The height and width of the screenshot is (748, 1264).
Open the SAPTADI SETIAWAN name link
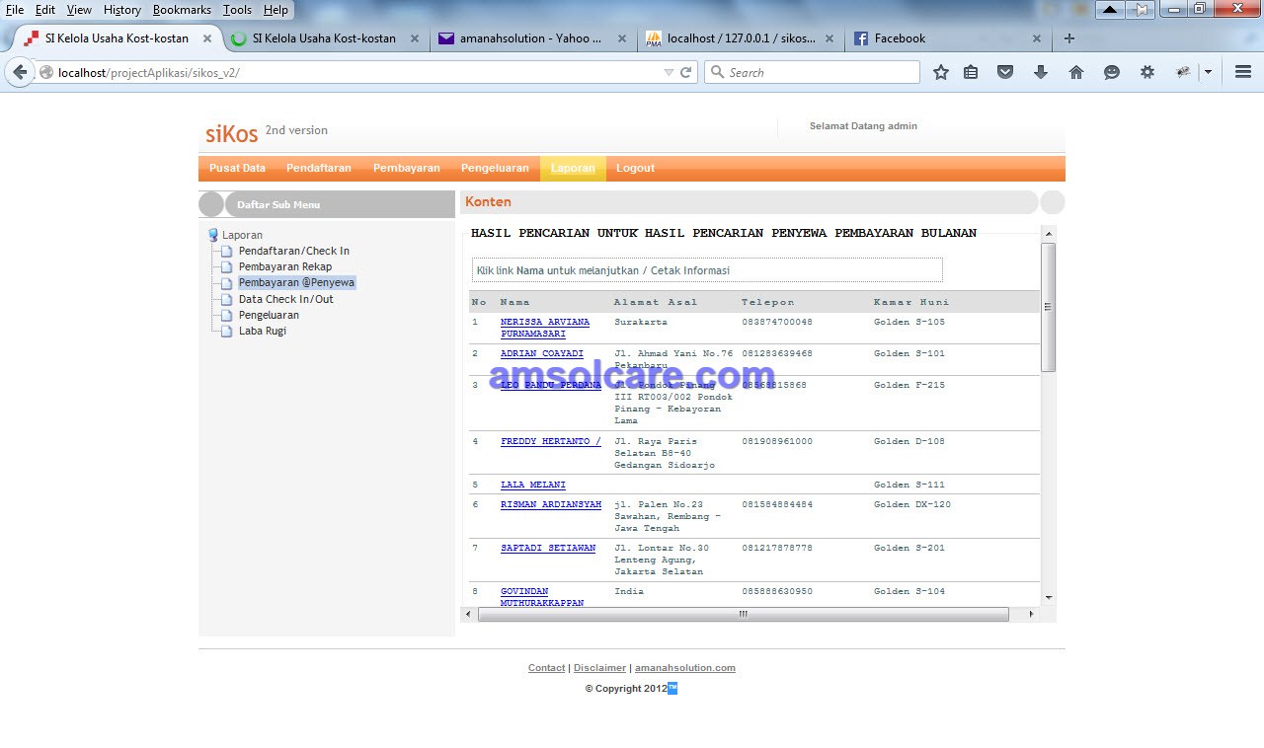[x=548, y=548]
